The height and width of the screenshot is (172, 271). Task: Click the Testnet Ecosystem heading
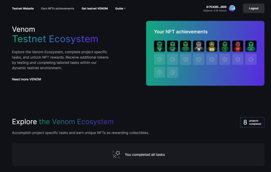55,39
